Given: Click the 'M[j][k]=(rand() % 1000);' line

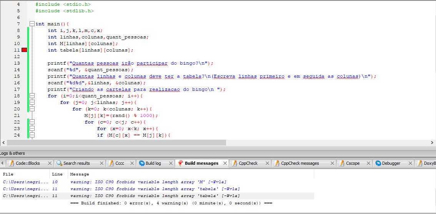Looking at the screenshot, I should point(121,115).
